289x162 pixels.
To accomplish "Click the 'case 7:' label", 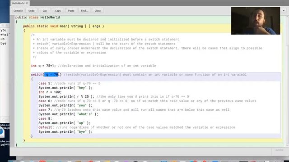I will click(45, 110).
